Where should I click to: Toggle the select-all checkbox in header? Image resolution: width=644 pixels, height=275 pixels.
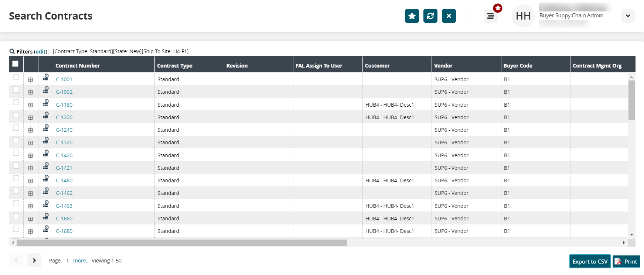16,64
